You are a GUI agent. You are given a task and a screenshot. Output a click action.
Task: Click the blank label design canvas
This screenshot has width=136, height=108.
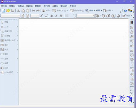[x=74, y=62]
